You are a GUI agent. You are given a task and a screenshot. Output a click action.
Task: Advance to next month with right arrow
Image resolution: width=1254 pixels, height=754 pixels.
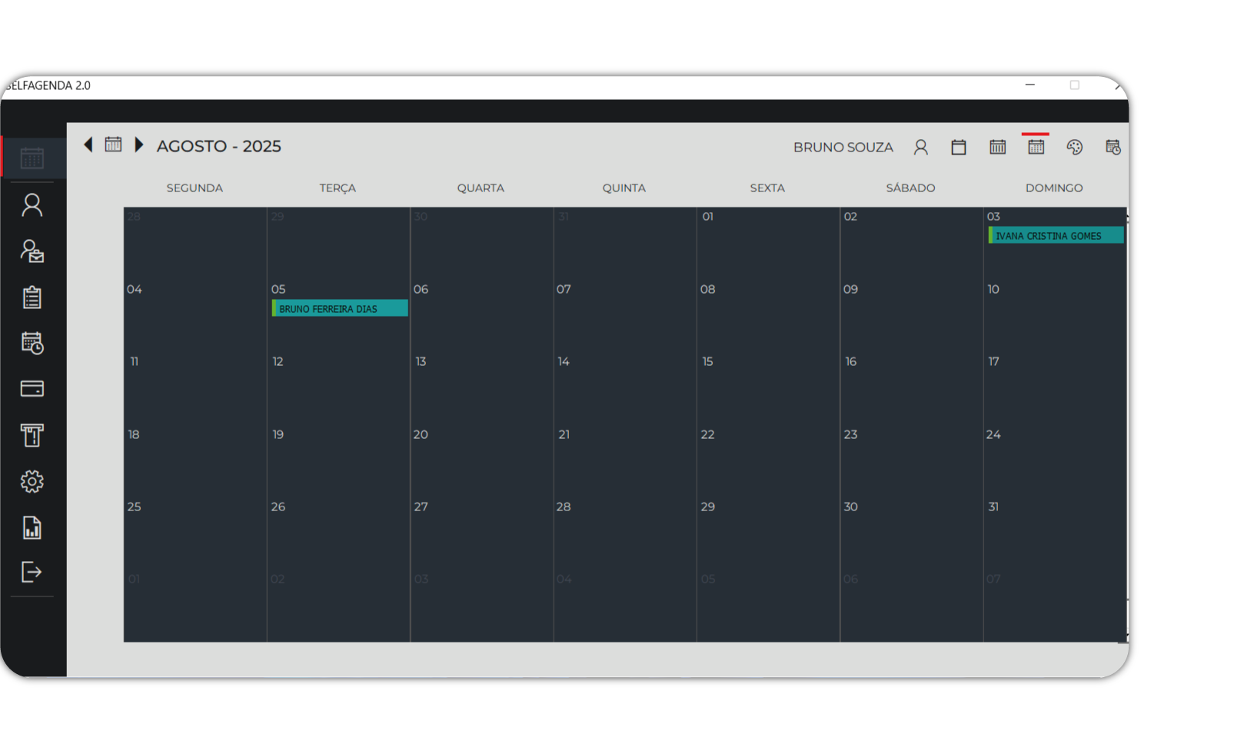click(x=139, y=144)
